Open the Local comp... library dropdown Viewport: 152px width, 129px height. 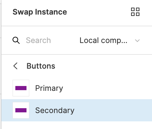[110, 41]
